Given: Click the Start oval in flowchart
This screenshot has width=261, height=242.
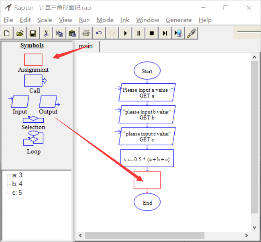Looking at the screenshot, I should coord(147,71).
